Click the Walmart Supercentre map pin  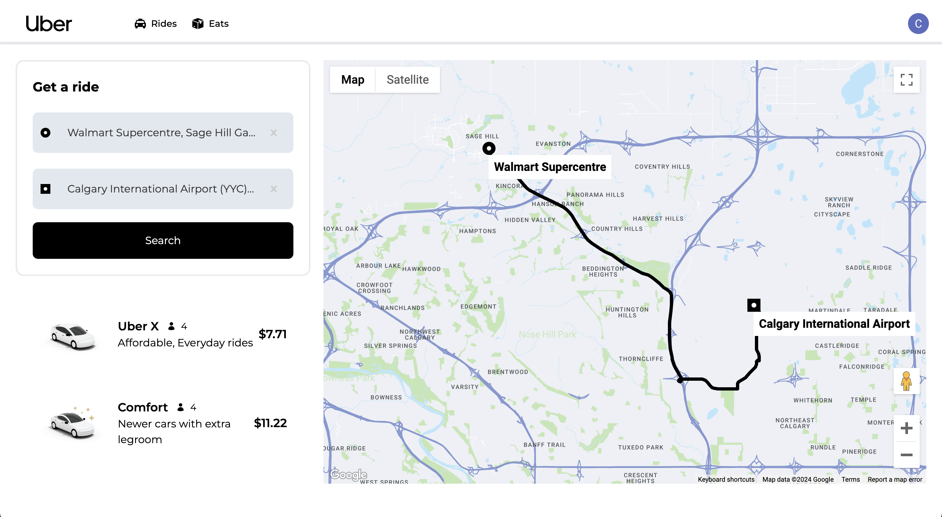click(489, 148)
